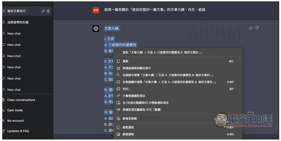Choose 將選取項目翻譯為 中文（繁體） option
The image size is (281, 141).
[x=142, y=110]
